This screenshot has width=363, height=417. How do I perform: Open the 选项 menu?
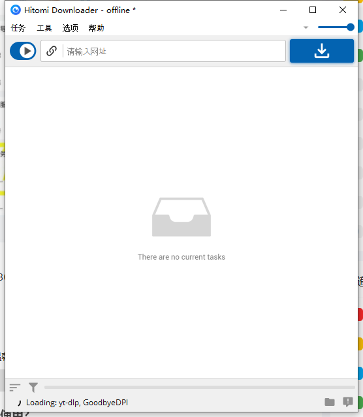(71, 27)
